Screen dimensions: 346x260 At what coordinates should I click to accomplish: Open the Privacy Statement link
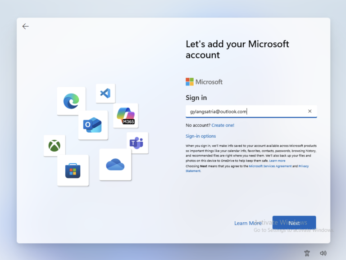click(303, 166)
